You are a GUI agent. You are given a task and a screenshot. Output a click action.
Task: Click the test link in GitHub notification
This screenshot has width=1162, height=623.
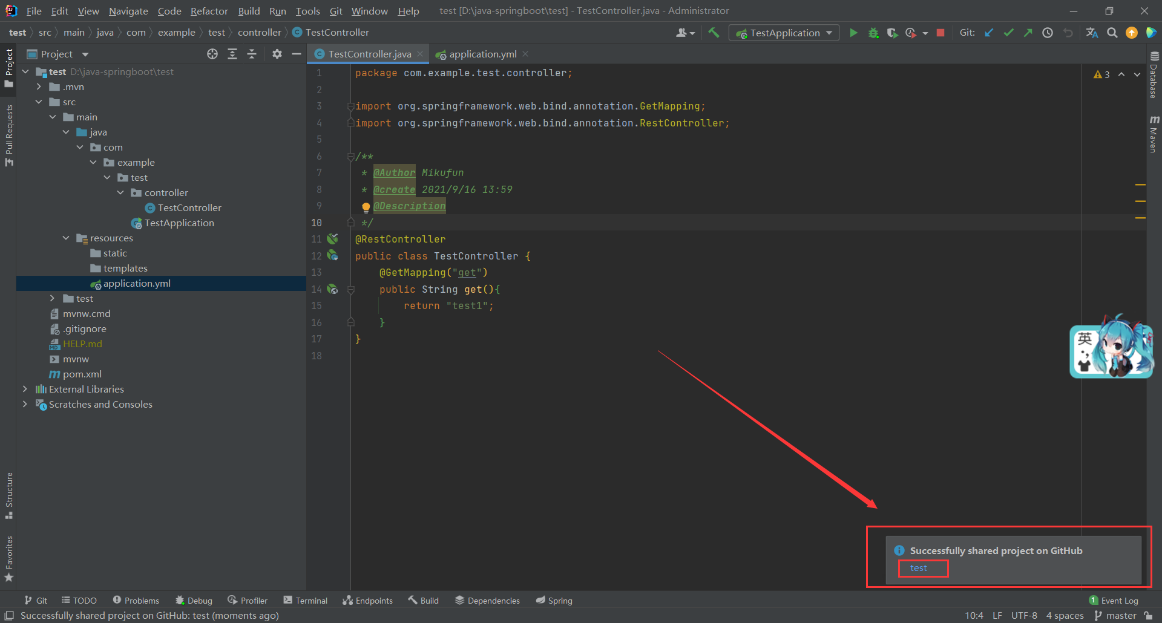[919, 568]
